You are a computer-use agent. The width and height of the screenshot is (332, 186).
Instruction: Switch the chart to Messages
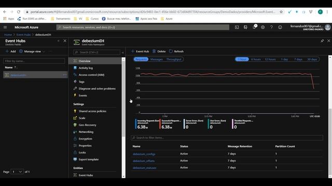[157, 59]
